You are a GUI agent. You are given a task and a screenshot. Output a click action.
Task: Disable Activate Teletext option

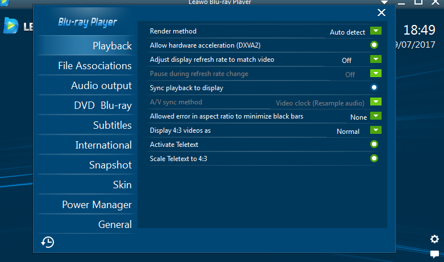[374, 144]
